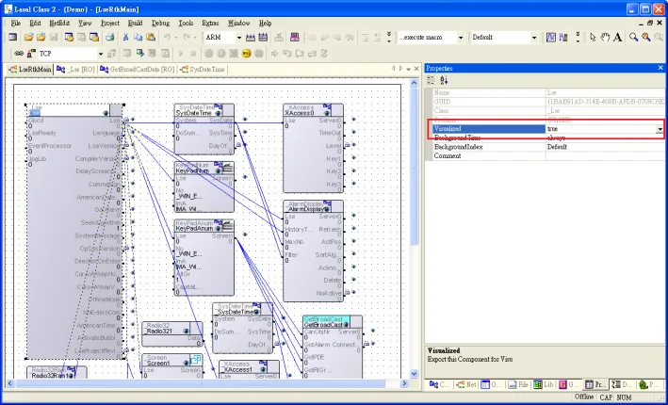668x405 pixels.
Task: Open the execute macro dropdown
Action: click(461, 38)
